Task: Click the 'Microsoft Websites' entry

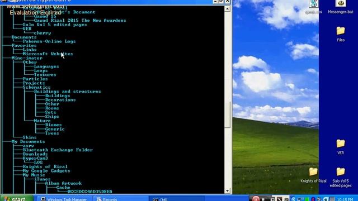Action: pos(48,54)
